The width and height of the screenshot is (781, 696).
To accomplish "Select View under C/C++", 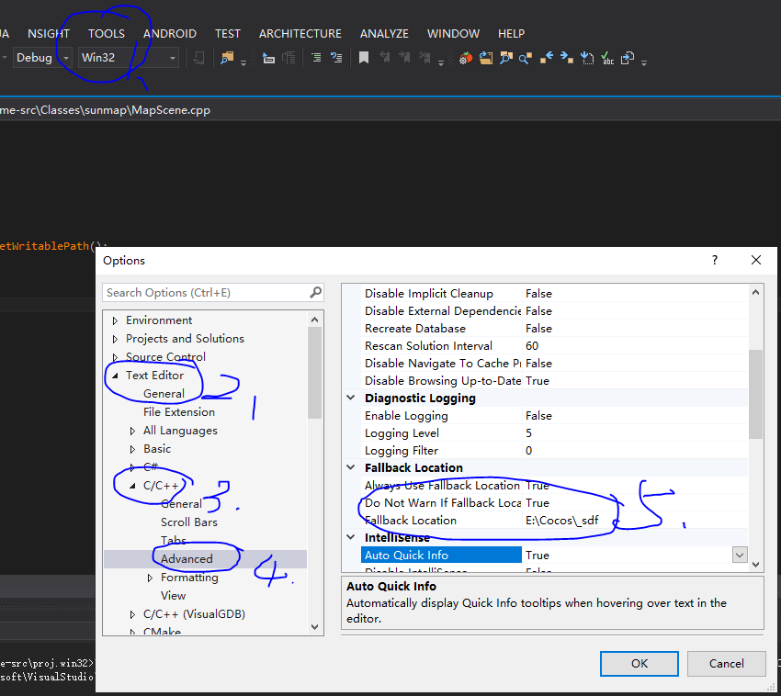I will click(173, 596).
